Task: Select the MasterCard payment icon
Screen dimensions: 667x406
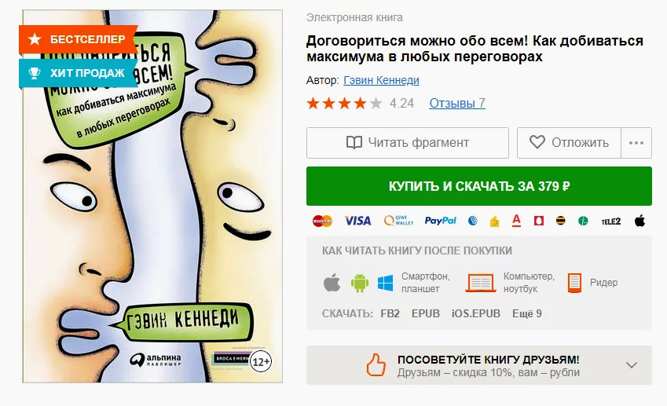Action: pos(322,221)
